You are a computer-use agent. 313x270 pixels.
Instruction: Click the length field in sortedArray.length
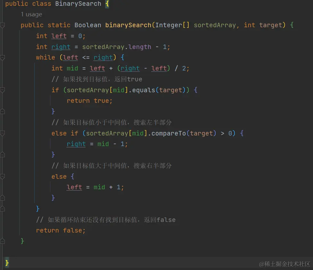pyautogui.click(x=140, y=47)
